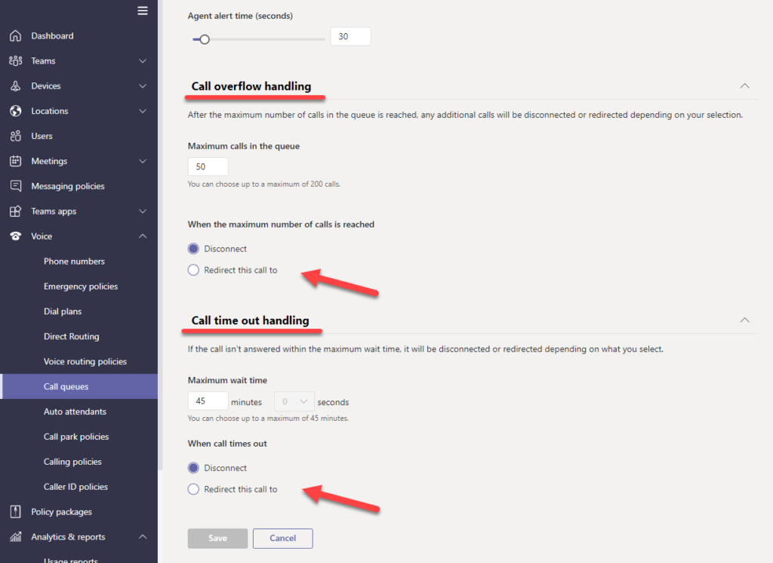
Task: Click the Meetings calendar icon
Action: click(16, 161)
